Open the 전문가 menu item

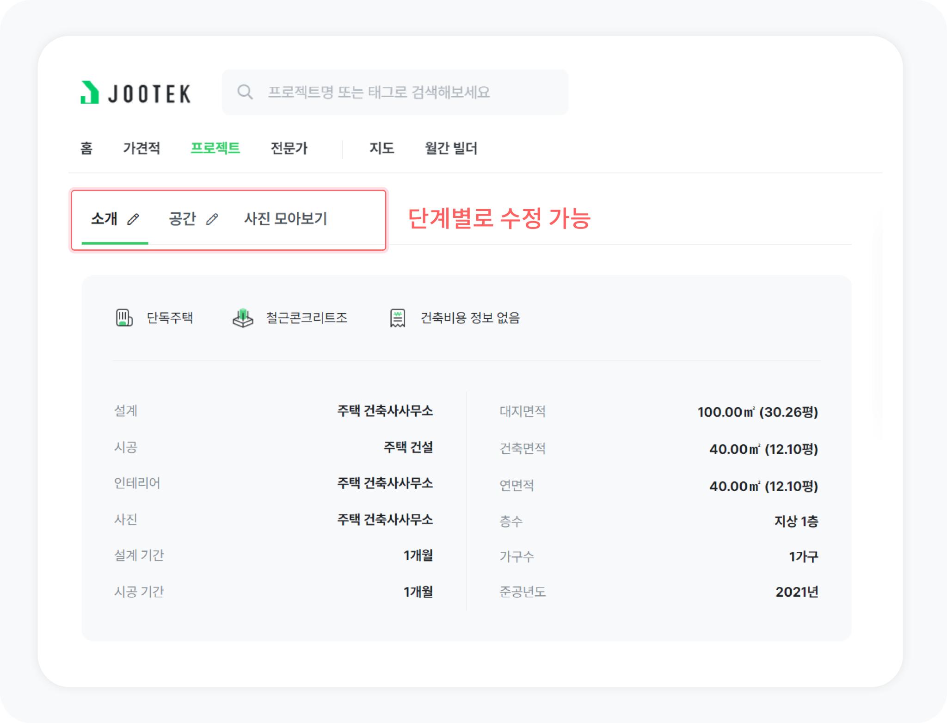[x=289, y=148]
